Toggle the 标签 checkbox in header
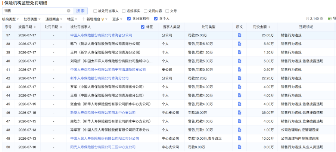Image resolution: width=336 pixels, height=152 pixels. 143,27
